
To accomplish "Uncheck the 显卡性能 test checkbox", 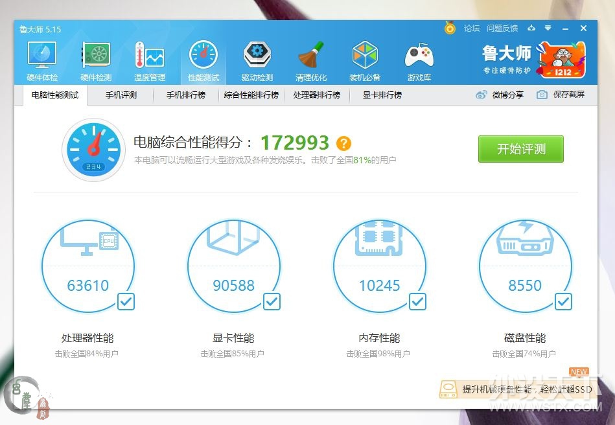I will (x=272, y=301).
